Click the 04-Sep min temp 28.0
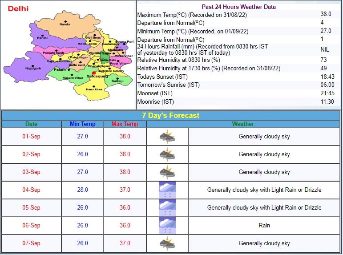The width and height of the screenshot is (343, 255). tap(82, 190)
